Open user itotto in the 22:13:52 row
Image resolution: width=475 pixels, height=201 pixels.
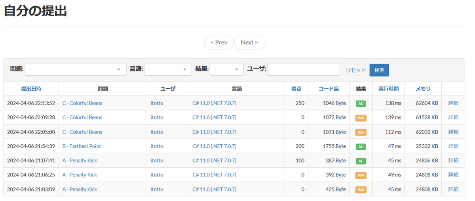pyautogui.click(x=157, y=103)
